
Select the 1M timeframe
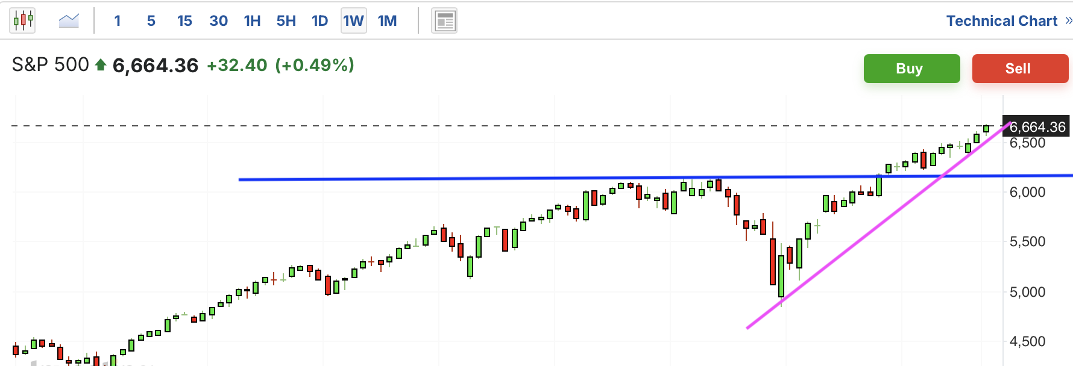387,21
